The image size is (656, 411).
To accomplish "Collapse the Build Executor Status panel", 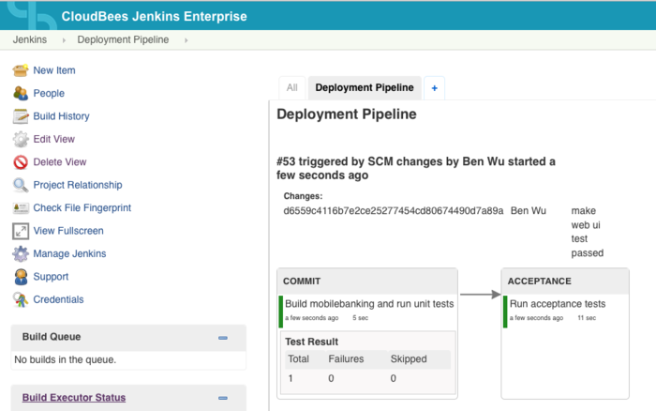I will point(223,398).
